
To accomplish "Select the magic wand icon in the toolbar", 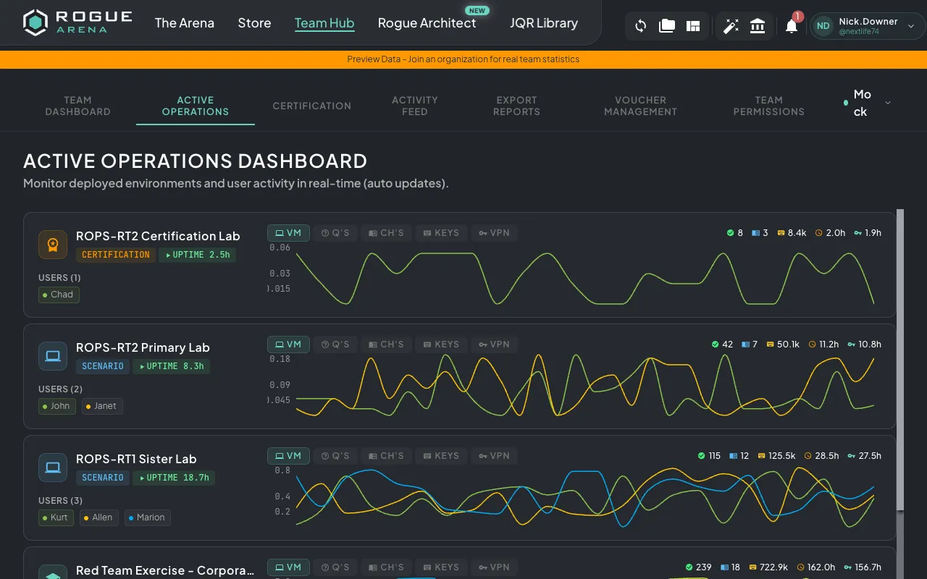I will coord(731,25).
